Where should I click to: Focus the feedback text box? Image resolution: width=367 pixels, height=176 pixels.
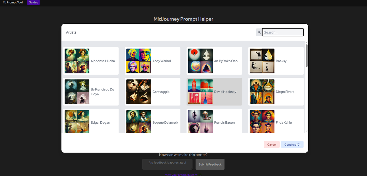pos(167,164)
